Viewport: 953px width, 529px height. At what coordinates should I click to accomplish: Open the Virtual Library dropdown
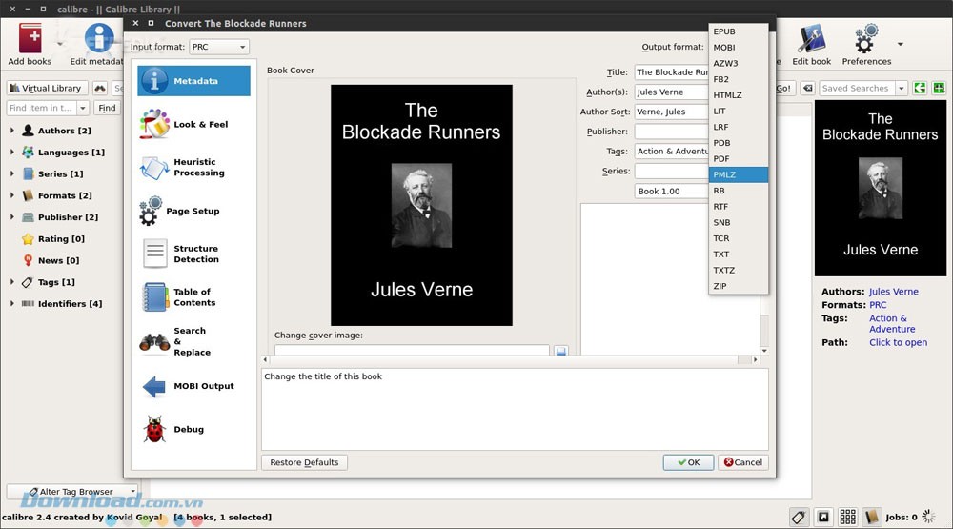pos(47,88)
